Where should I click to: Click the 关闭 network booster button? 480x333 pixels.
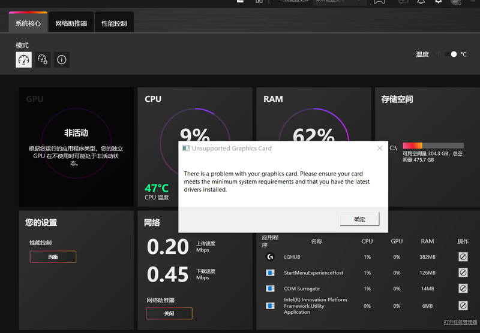[169, 313]
